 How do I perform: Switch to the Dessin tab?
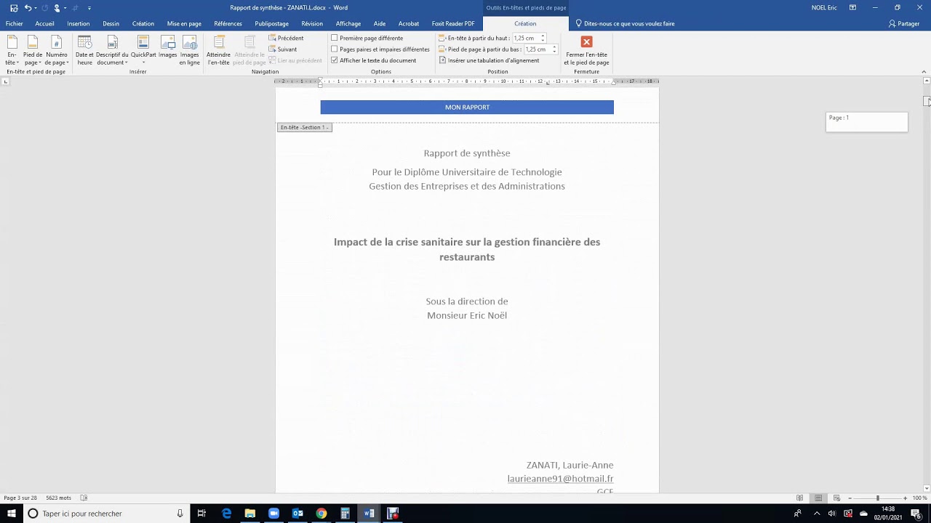[111, 23]
